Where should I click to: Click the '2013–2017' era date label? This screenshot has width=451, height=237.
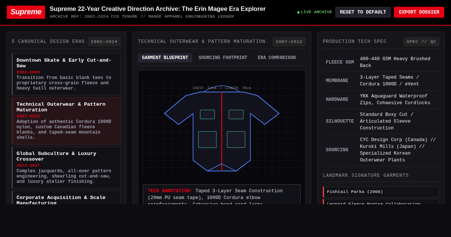pyautogui.click(x=28, y=166)
